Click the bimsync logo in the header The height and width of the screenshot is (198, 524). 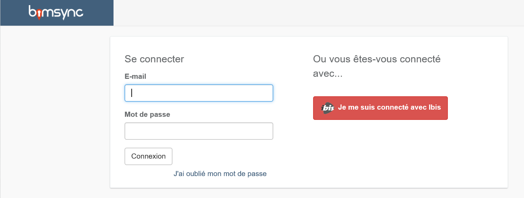56,13
